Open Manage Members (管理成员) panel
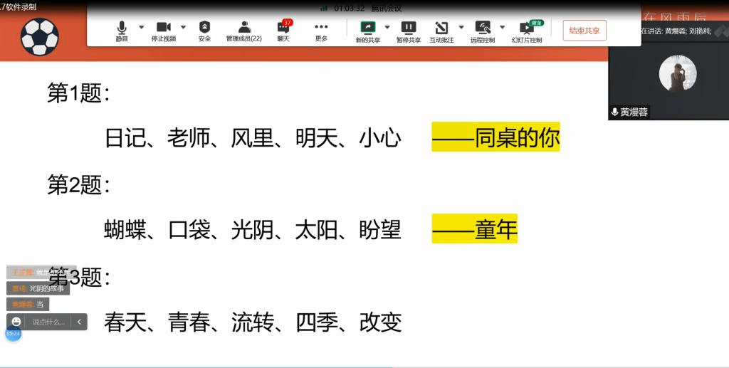 (x=244, y=30)
